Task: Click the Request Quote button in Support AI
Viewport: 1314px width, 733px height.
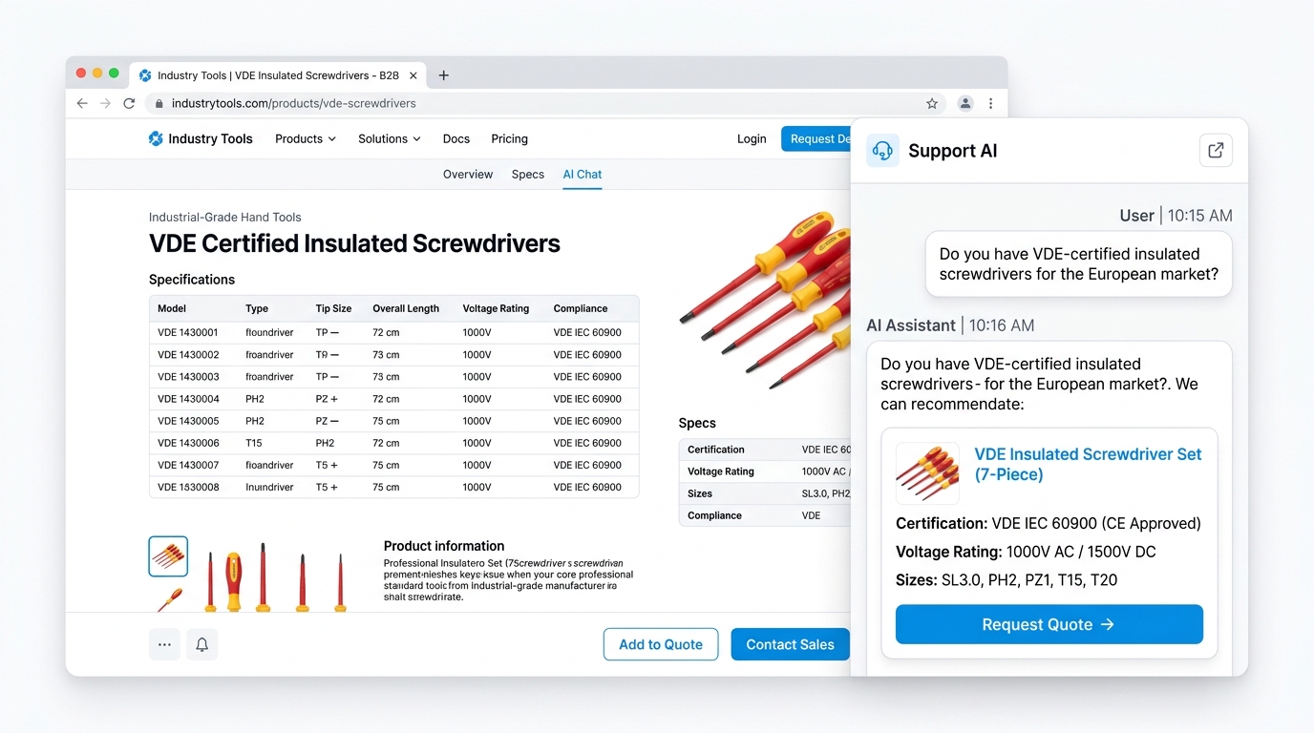Action: tap(1048, 624)
